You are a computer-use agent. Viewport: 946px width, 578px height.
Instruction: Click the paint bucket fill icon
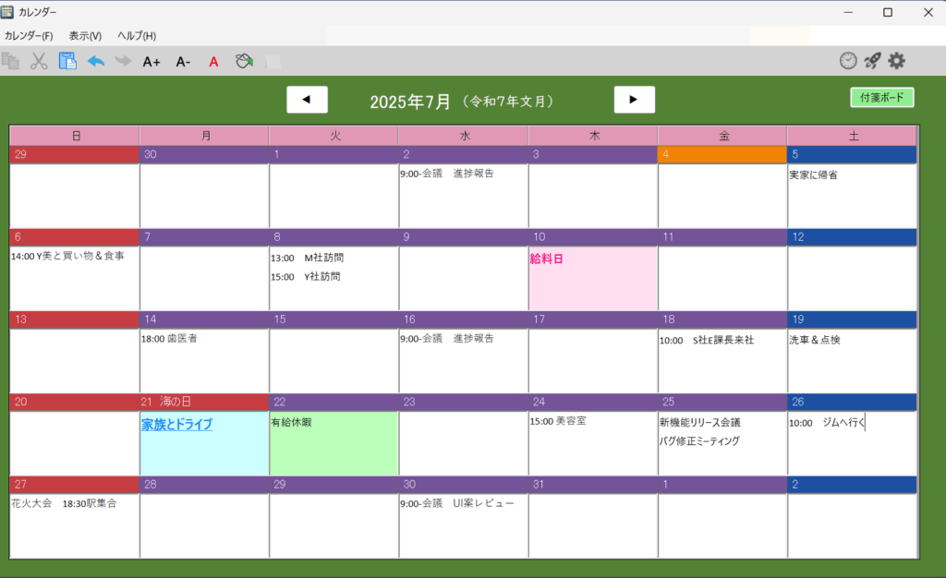[244, 62]
